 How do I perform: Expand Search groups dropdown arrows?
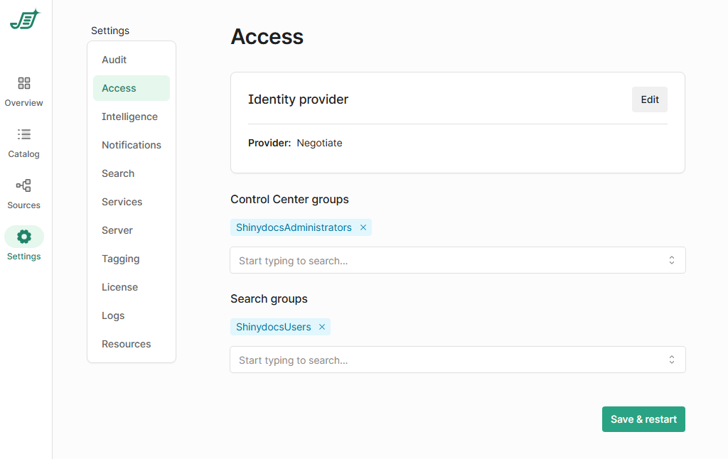[671, 360]
